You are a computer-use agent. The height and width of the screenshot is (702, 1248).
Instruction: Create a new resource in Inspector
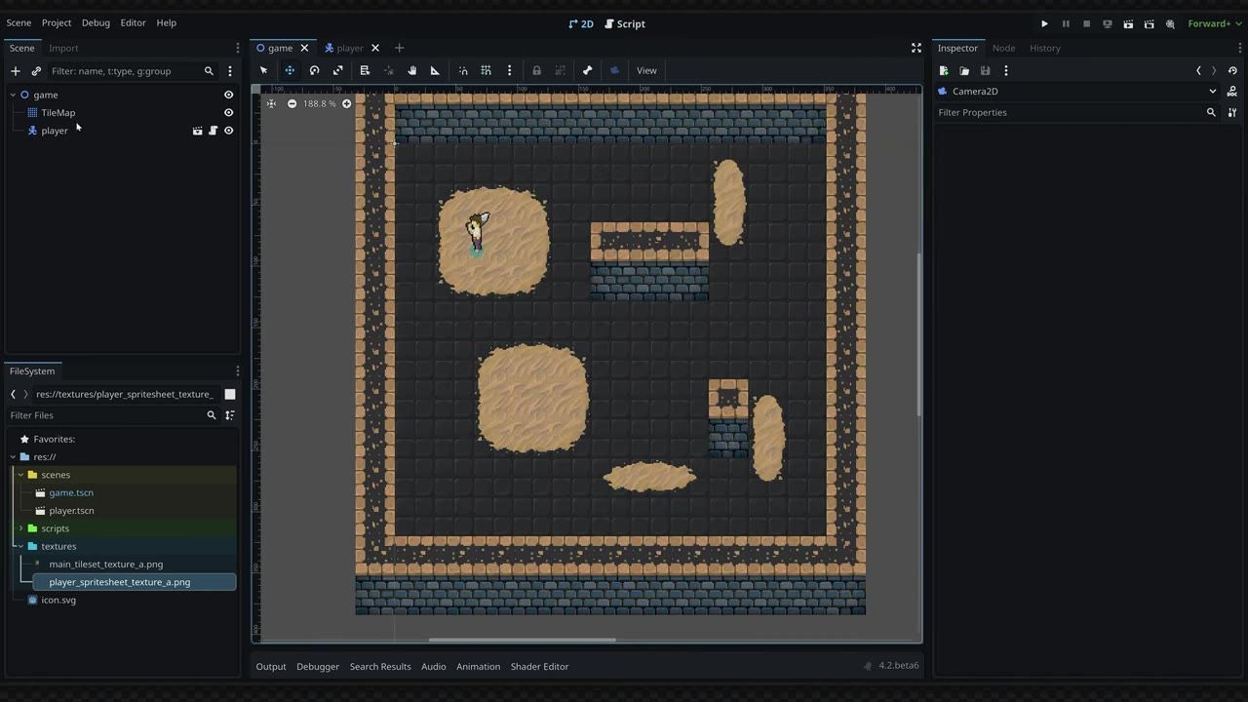point(944,70)
